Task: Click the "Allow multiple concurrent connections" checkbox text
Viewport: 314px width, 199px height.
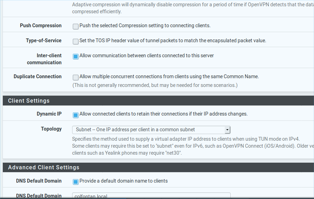Action: pyautogui.click(x=169, y=76)
